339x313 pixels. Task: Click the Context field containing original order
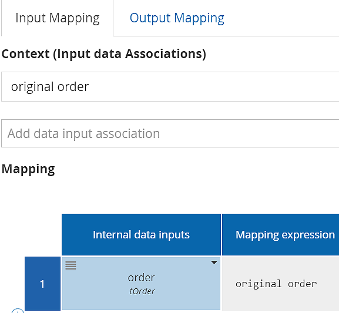click(170, 87)
